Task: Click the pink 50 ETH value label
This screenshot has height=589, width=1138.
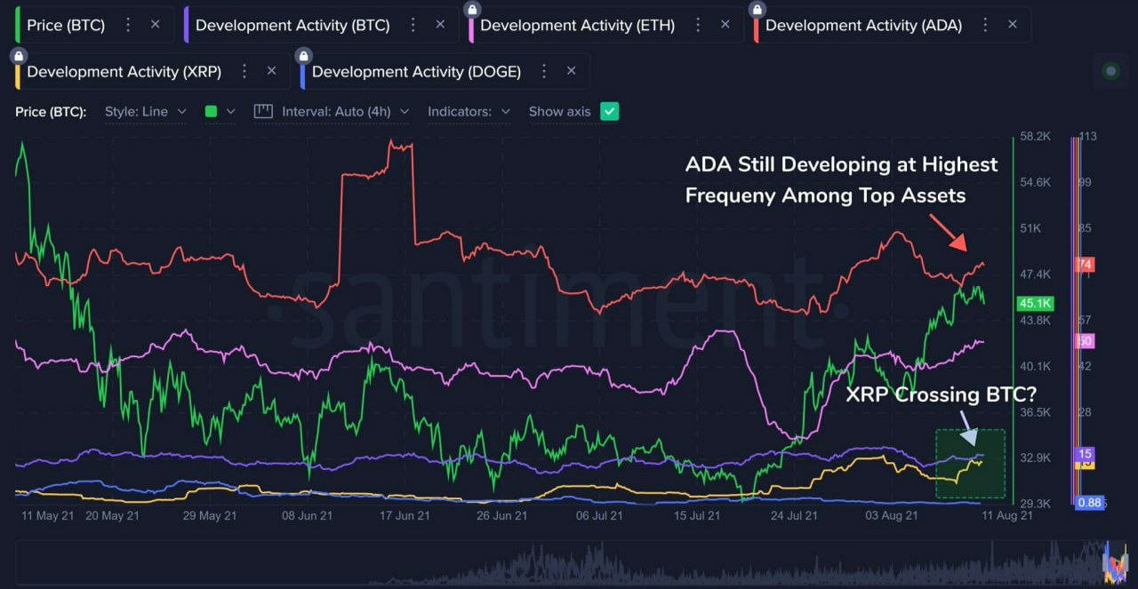Action: coord(1085,341)
